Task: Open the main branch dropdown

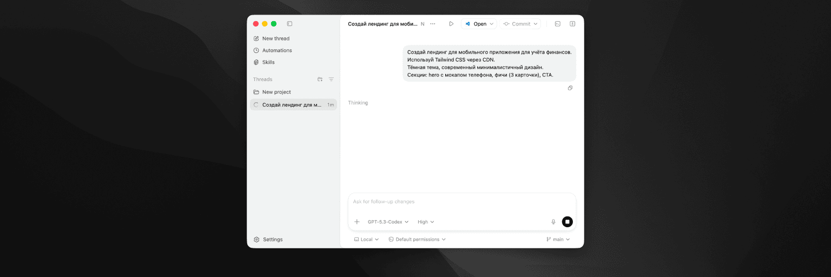Action: [558, 239]
